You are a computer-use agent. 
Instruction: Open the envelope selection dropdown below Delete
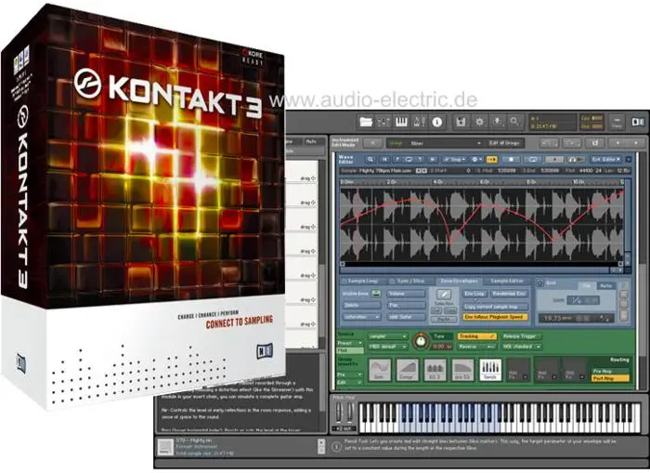(x=361, y=317)
